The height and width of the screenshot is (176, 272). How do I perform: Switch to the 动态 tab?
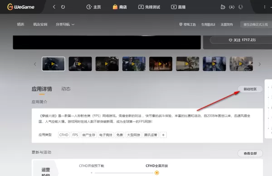(66, 89)
